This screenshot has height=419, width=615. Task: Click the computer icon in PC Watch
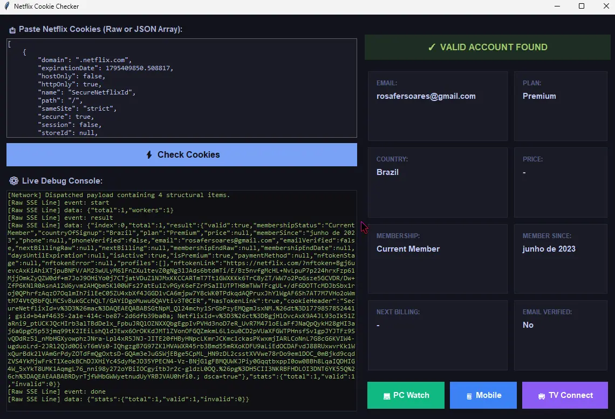[x=387, y=396]
